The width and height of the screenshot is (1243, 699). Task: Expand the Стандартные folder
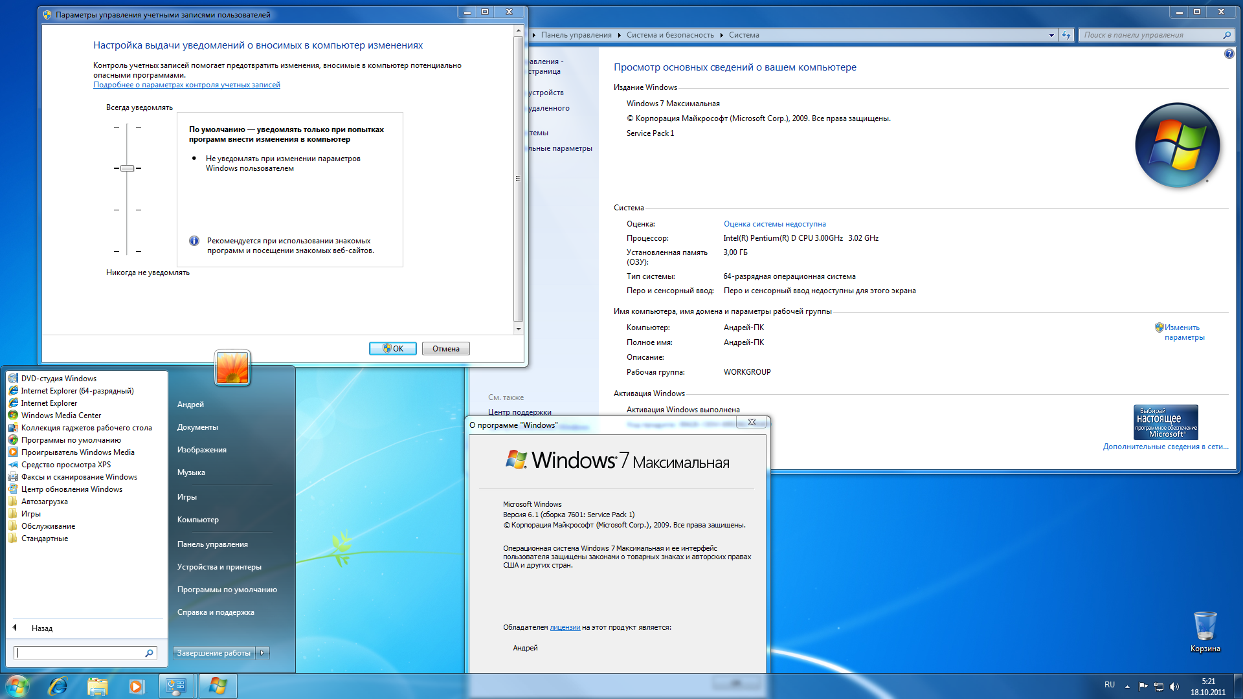(44, 538)
